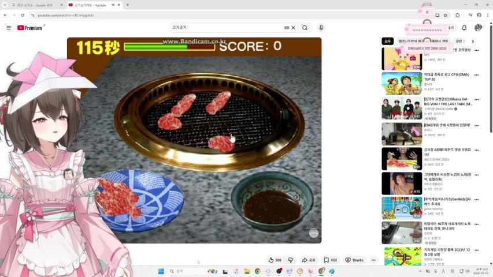
Task: Open options for the CF송 TOP 30 video
Action: (x=477, y=75)
